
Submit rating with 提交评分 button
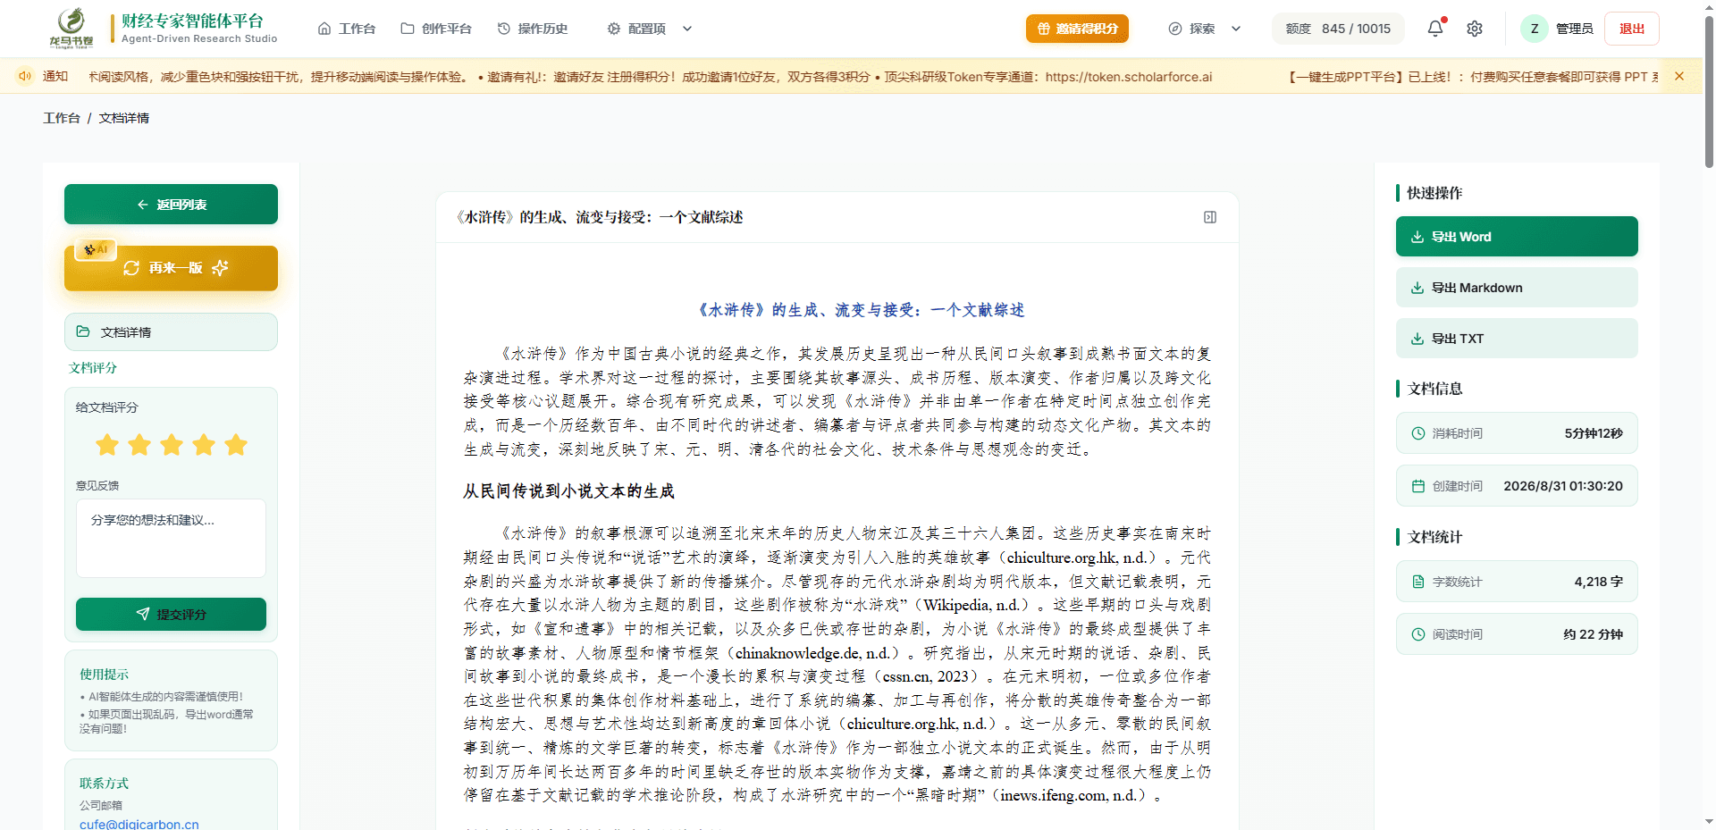[x=171, y=614]
